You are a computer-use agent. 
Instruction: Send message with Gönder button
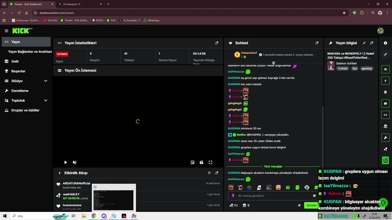tap(311, 205)
